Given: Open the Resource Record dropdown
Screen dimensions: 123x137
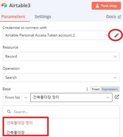Looking at the screenshot, I should (x=61, y=56).
